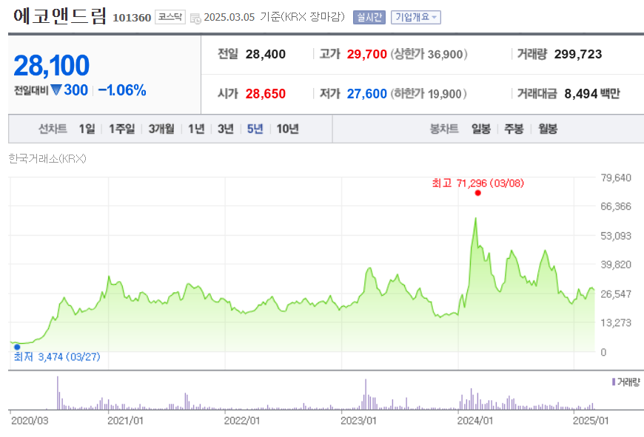This screenshot has height=437, width=644.
Task: Switch to the 일봉 candle chart
Action: click(481, 129)
